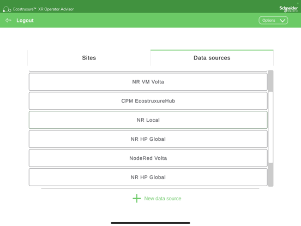Open the Options dropdown

273,20
